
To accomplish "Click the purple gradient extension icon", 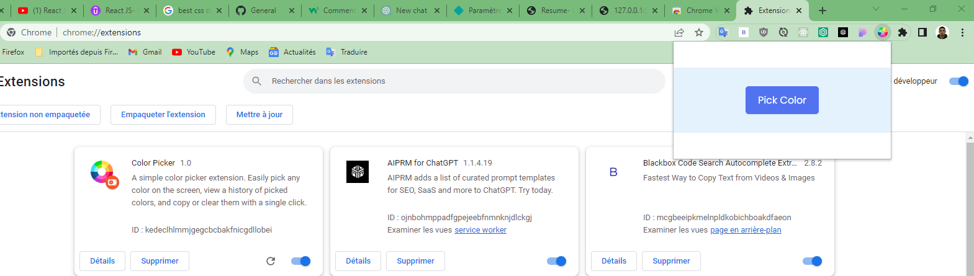I will pos(863,32).
